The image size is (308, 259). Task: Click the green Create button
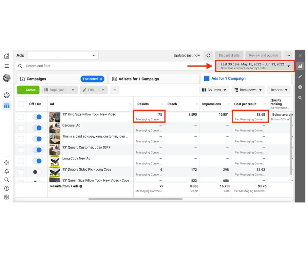pos(28,90)
